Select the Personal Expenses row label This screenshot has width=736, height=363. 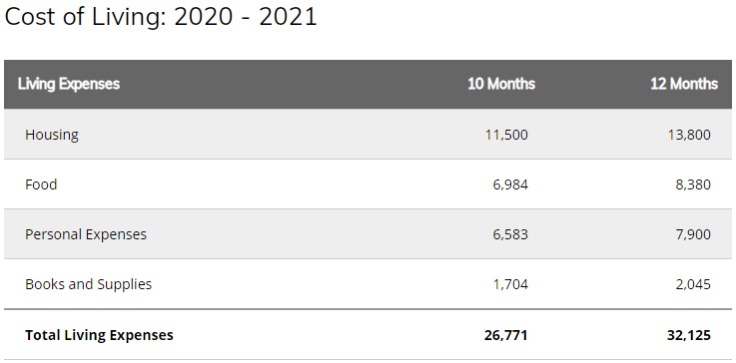(86, 234)
